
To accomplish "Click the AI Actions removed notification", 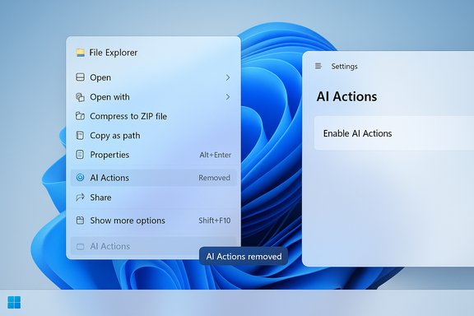I will [x=244, y=257].
